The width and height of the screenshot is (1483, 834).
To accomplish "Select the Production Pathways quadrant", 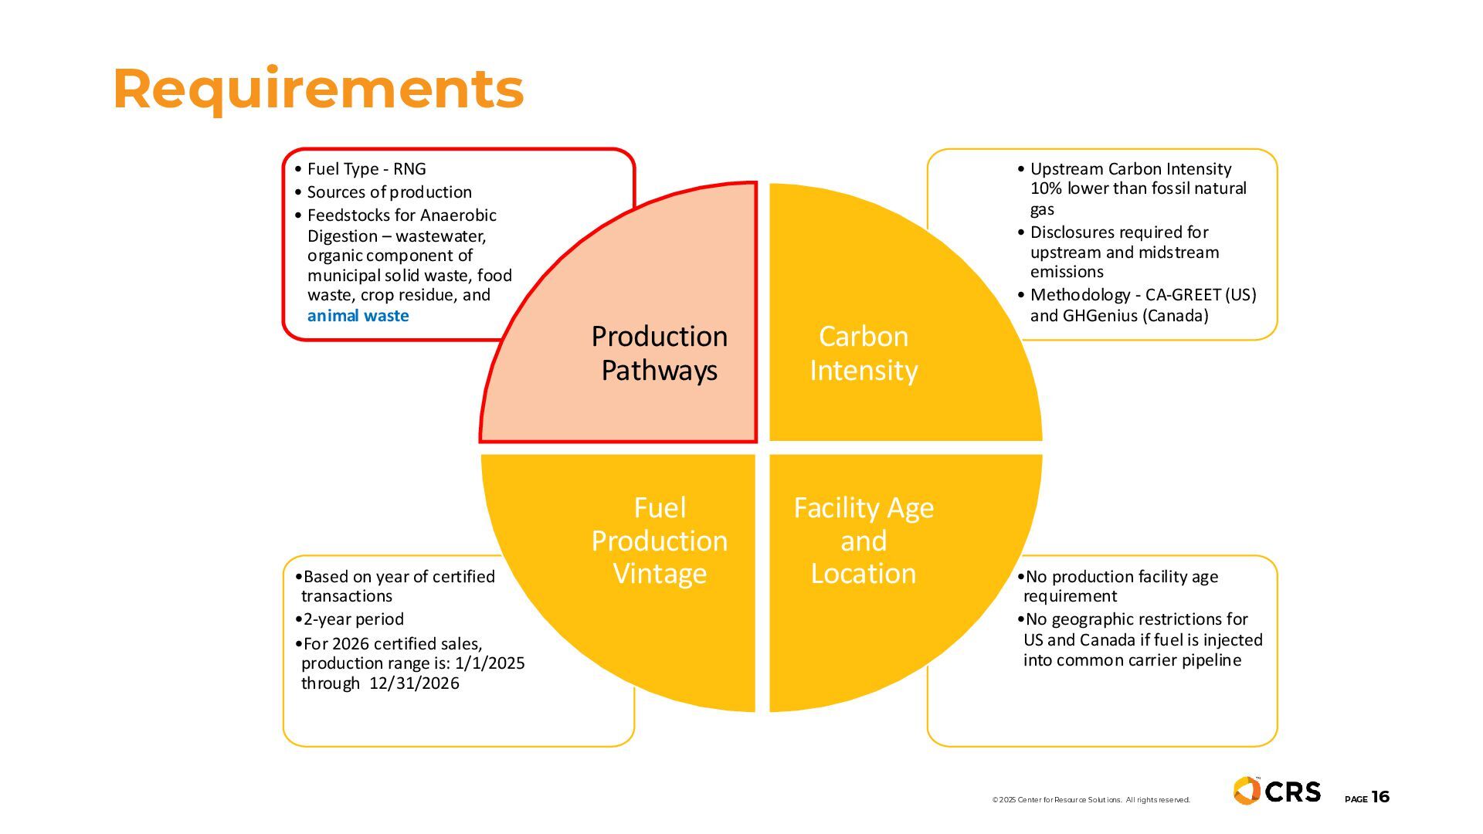I will tap(659, 354).
